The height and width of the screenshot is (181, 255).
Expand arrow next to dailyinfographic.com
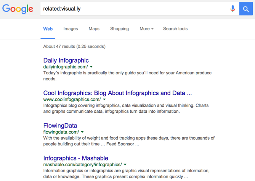[x=91, y=67]
